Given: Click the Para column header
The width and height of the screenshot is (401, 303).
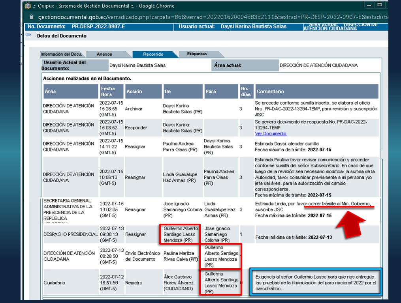Looking at the screenshot, I should 221,91.
